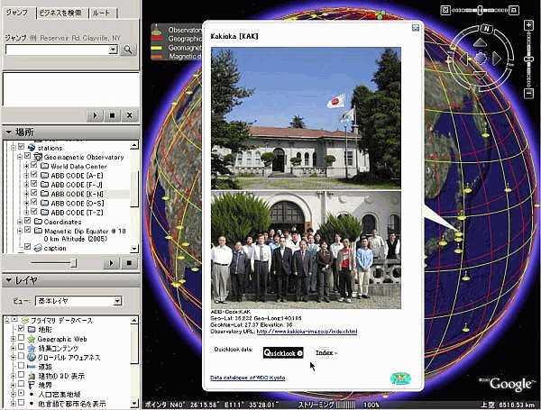Screen dimensions: 541x410
Task: Uncheck the Geomagnetic Observatory checkbox
Action: [x=28, y=156]
